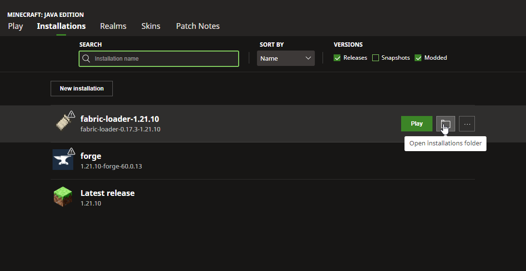The height and width of the screenshot is (271, 526).
Task: Click the warning triangle on forge
Action: [71, 151]
